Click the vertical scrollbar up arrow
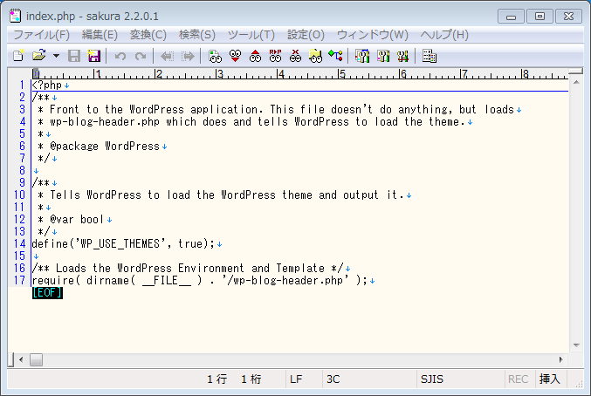The height and width of the screenshot is (396, 591). (576, 82)
